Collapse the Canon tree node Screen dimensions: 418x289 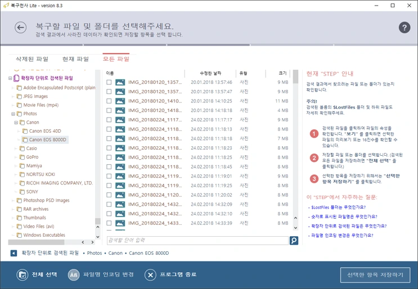(x=16, y=123)
